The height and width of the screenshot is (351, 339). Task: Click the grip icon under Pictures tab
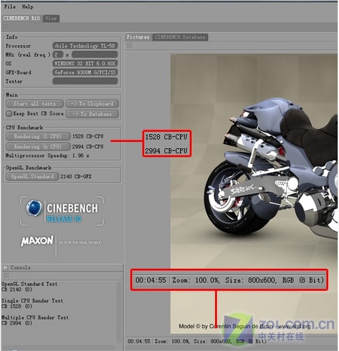coord(129,45)
